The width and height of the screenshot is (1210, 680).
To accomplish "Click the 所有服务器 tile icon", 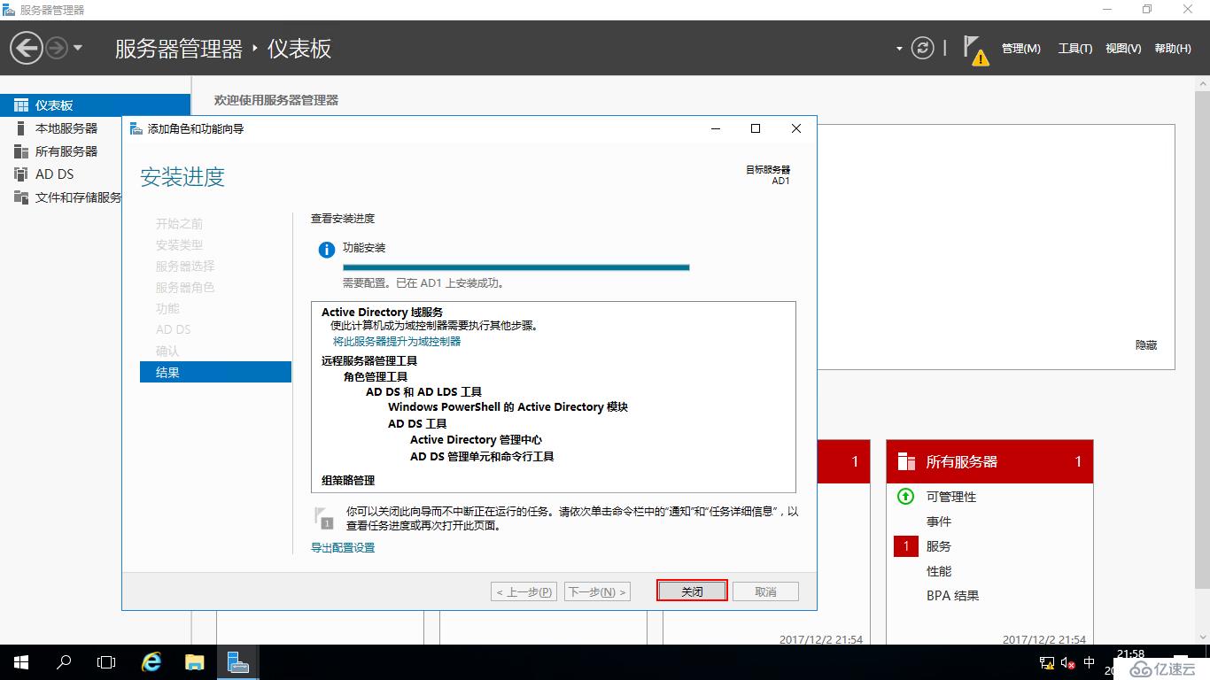I will click(906, 461).
